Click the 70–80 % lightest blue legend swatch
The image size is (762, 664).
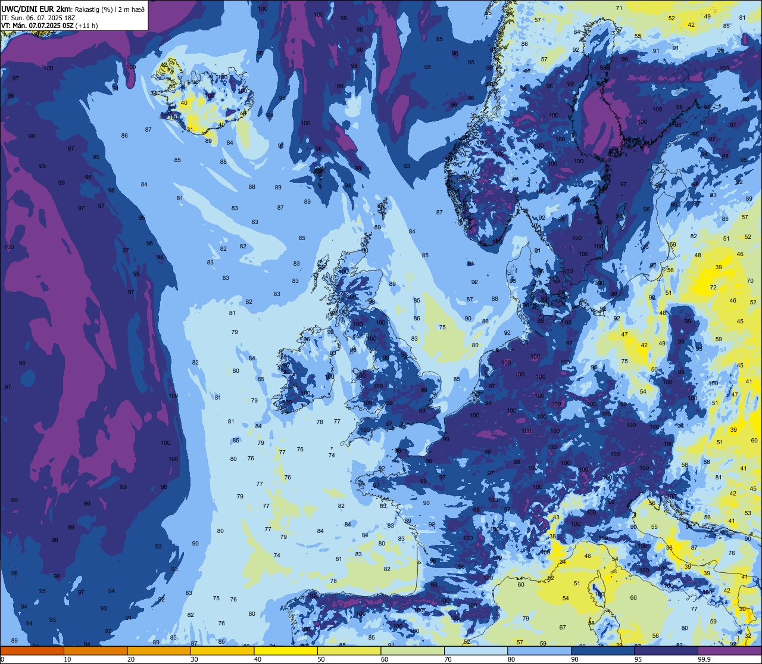click(x=476, y=651)
